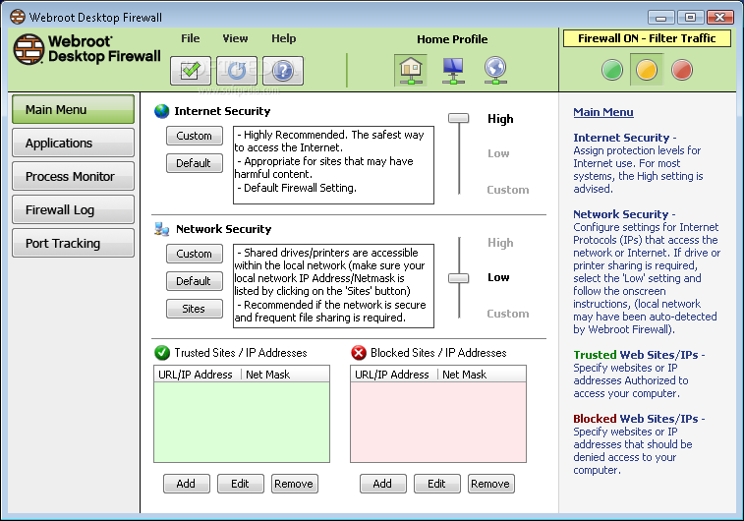Click URL/IP Address header in Trusted list

click(196, 375)
